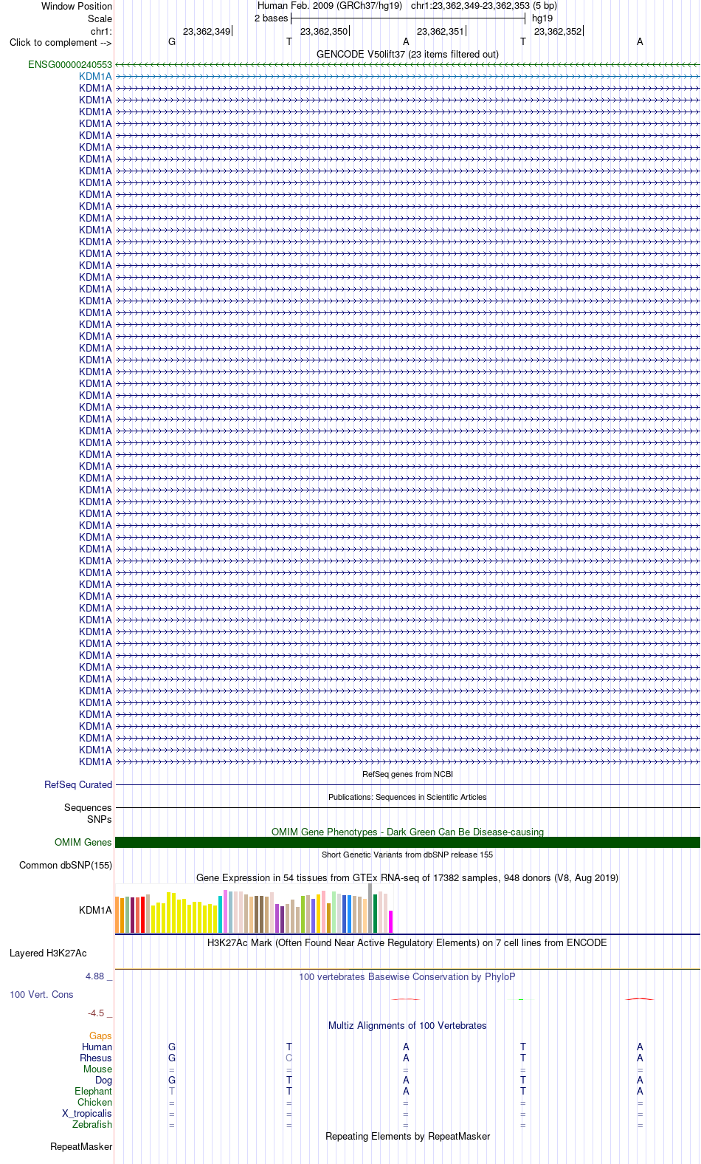
Task: Click 'Repeating Elements by RepeatMasker' title
Action: pyautogui.click(x=407, y=1137)
